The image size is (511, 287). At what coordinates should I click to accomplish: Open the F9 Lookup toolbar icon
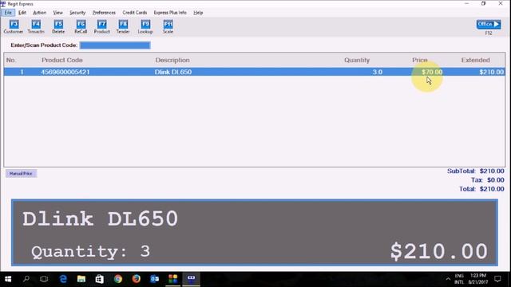pyautogui.click(x=145, y=26)
